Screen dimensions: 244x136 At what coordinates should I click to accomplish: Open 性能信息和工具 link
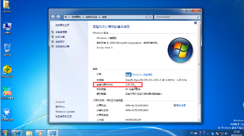click(x=63, y=117)
